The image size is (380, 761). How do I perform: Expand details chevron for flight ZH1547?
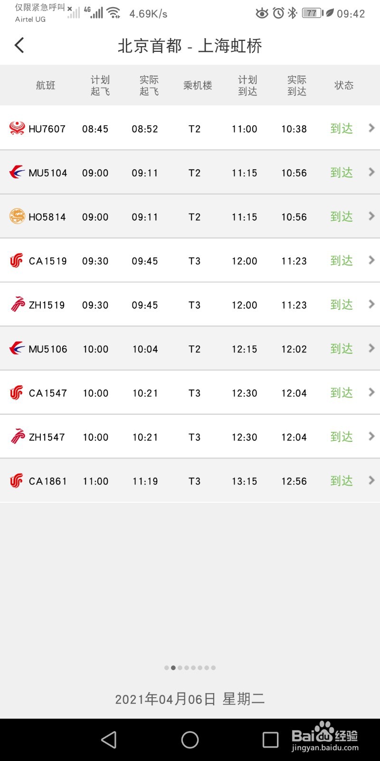tap(371, 436)
